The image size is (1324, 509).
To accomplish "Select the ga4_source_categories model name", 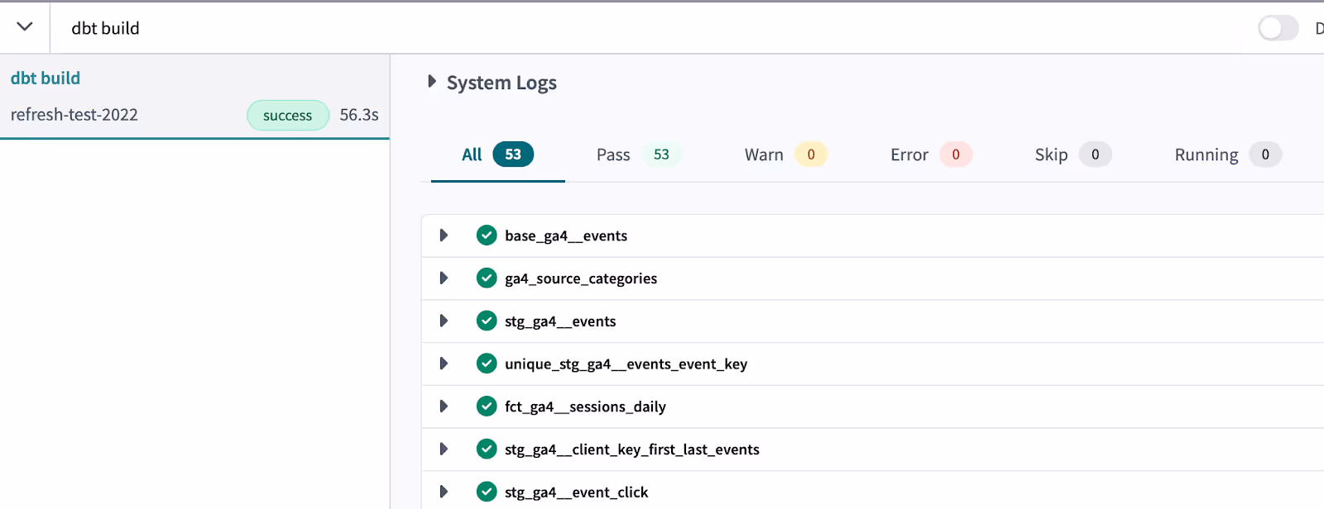I will 581,279.
